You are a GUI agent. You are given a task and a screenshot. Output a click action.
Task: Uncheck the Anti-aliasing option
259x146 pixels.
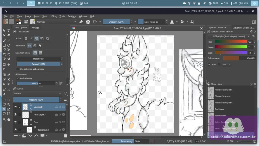point(18,78)
